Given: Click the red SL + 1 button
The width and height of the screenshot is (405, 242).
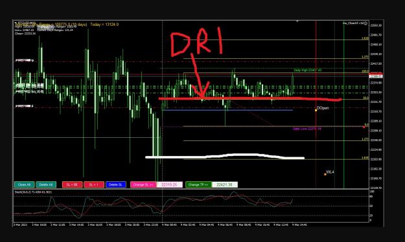Looking at the screenshot, I should click(x=94, y=184).
